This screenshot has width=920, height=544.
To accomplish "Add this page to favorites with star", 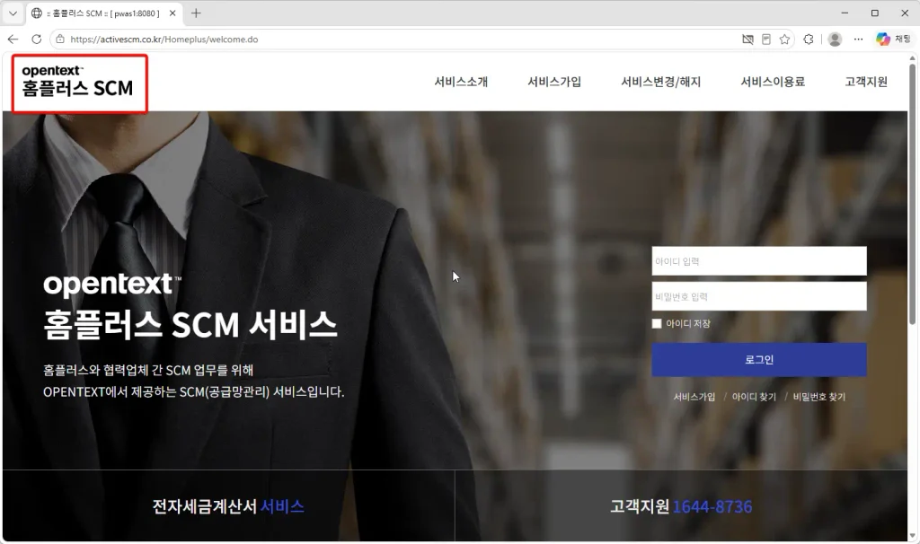I will tap(784, 39).
